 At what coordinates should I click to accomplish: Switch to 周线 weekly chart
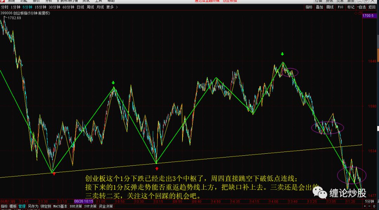(90, 7)
